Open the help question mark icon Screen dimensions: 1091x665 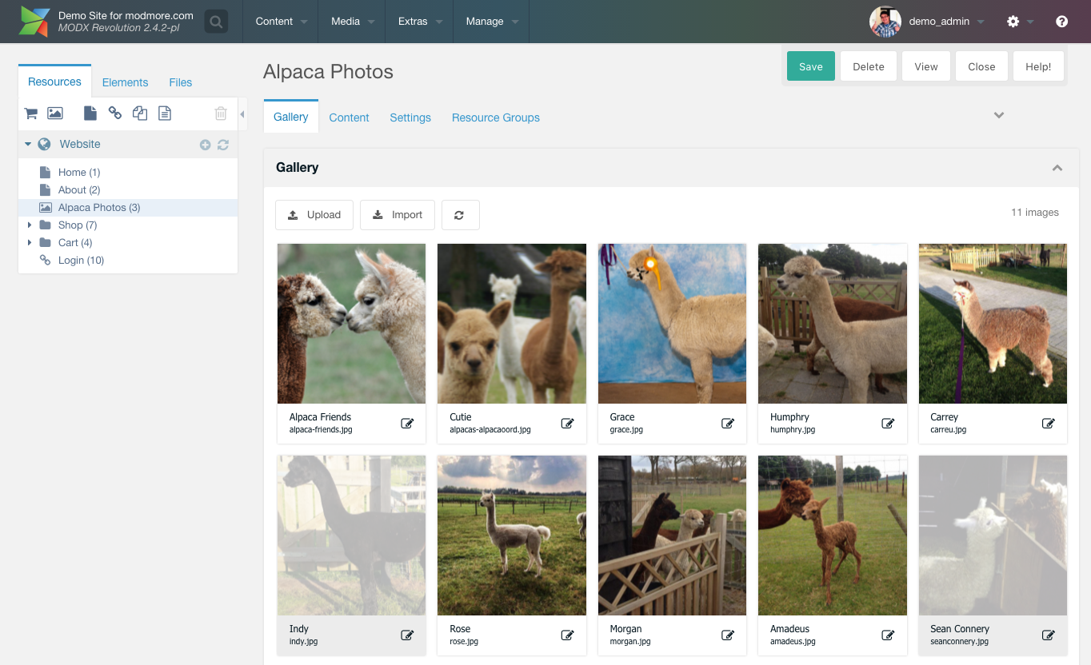click(1062, 22)
